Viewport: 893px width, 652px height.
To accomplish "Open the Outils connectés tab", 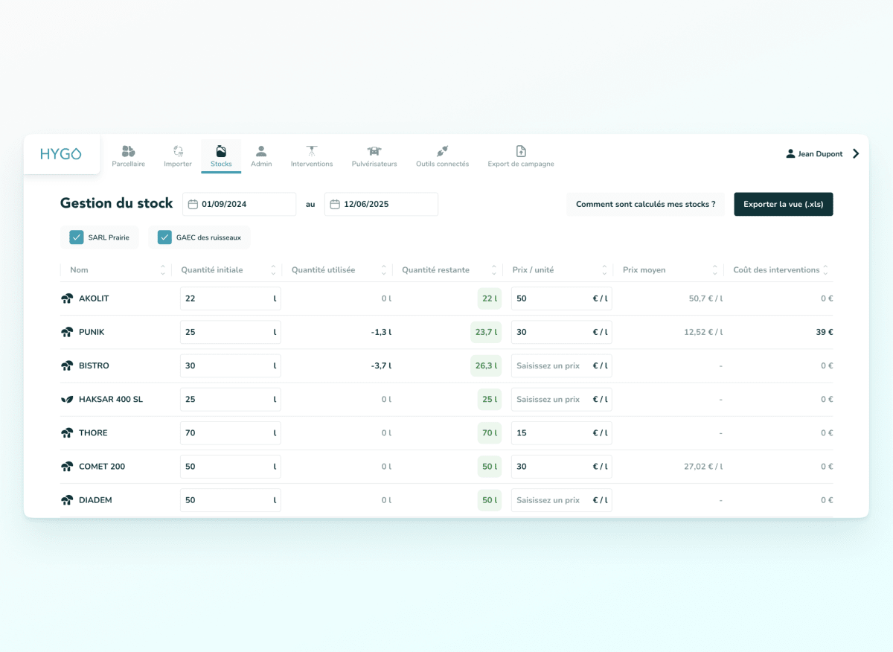I will 442,156.
